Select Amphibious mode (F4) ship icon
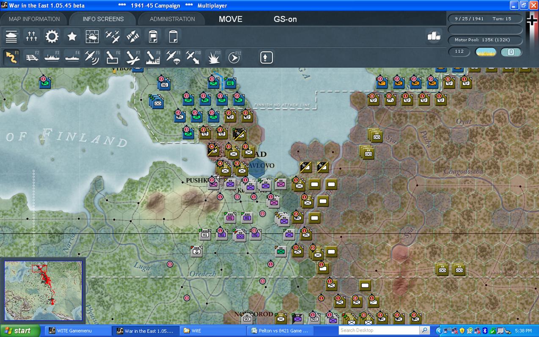Viewport: 539px width, 337px height. pos(72,57)
